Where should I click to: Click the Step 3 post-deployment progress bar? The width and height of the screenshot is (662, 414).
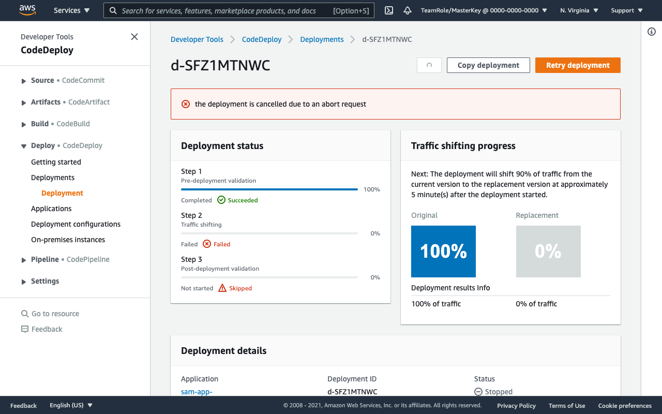tap(269, 277)
